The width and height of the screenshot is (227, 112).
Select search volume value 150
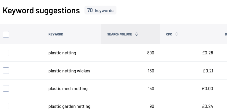(151, 89)
